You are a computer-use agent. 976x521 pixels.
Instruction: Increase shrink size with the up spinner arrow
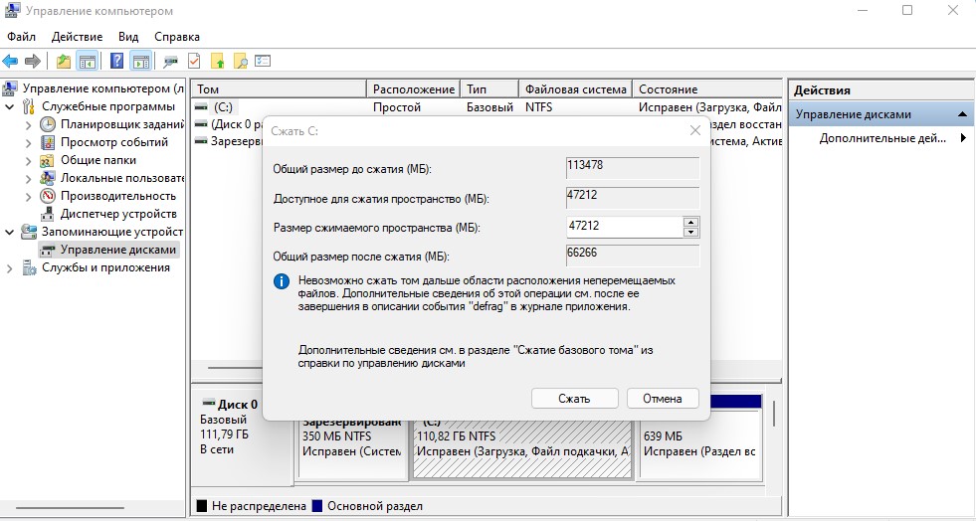click(690, 222)
